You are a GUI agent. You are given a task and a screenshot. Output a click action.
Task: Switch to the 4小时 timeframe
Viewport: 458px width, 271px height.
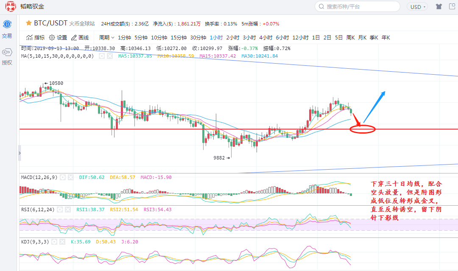[x=265, y=37]
